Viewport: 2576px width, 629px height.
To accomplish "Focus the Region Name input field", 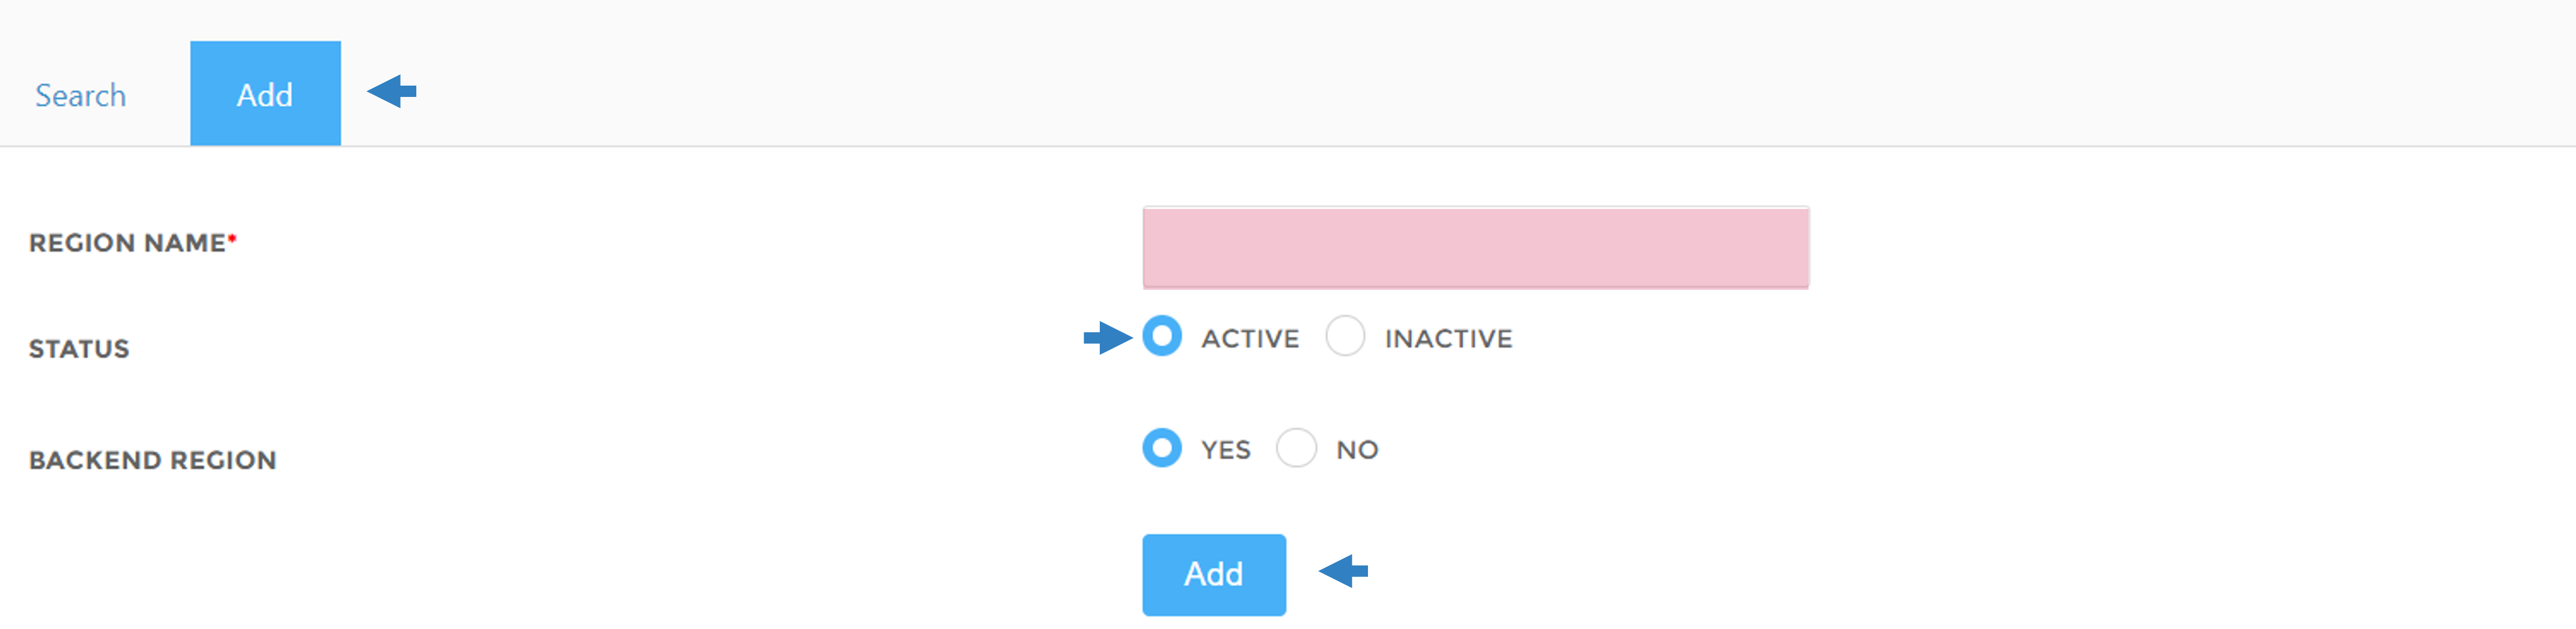I will [x=1475, y=247].
